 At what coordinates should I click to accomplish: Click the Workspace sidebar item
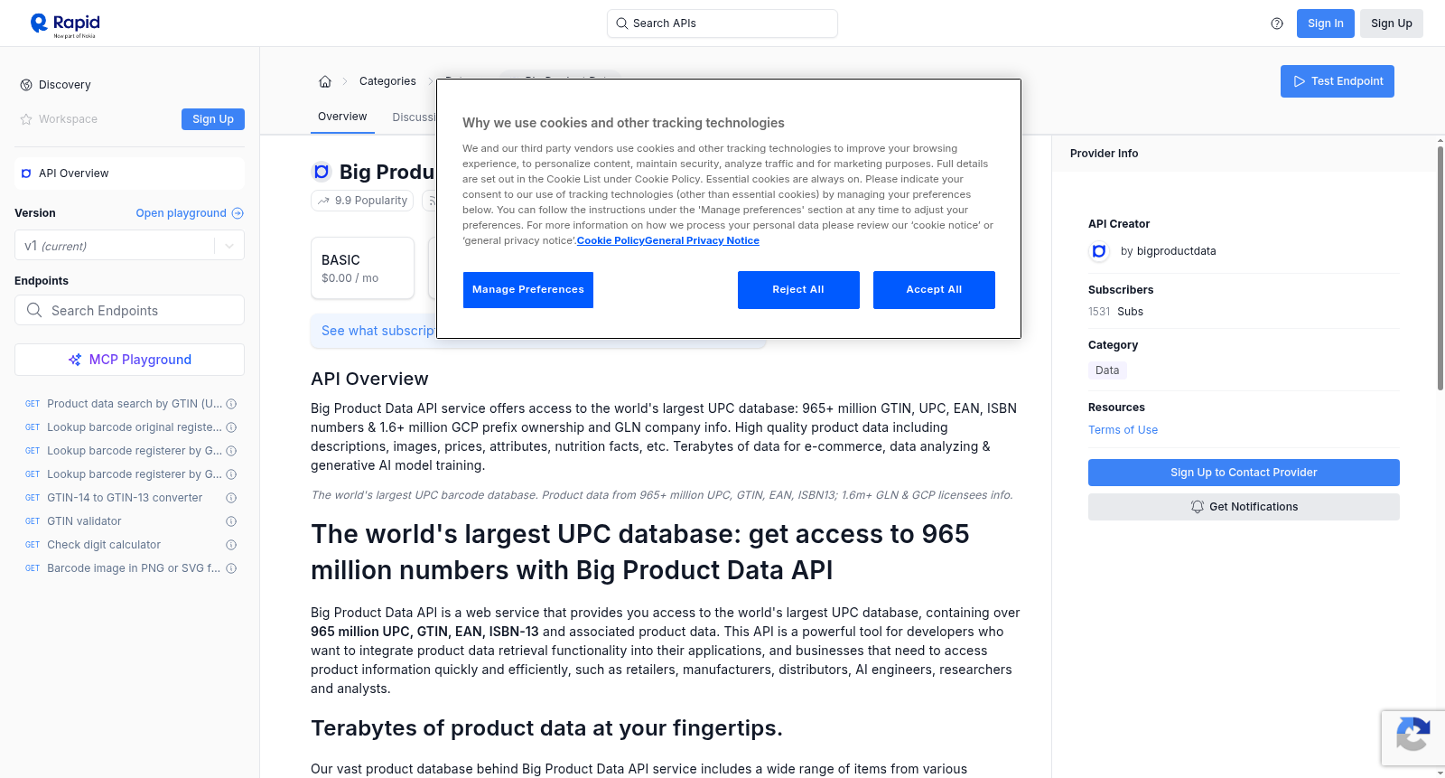tap(68, 119)
